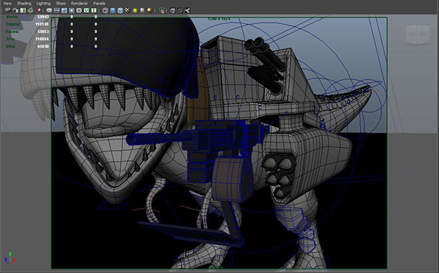Click the Smooth Shade All cube icon

[113, 10]
